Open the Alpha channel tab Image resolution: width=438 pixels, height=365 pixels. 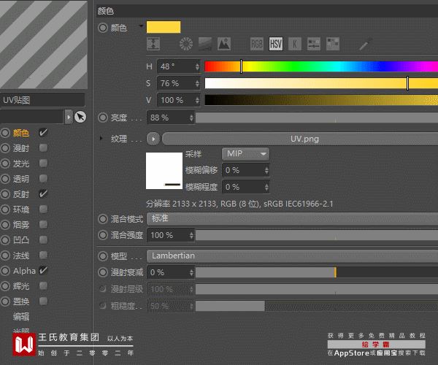click(24, 271)
